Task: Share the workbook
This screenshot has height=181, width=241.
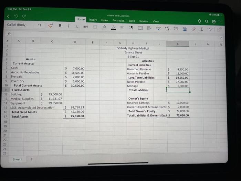Action: coord(214,22)
